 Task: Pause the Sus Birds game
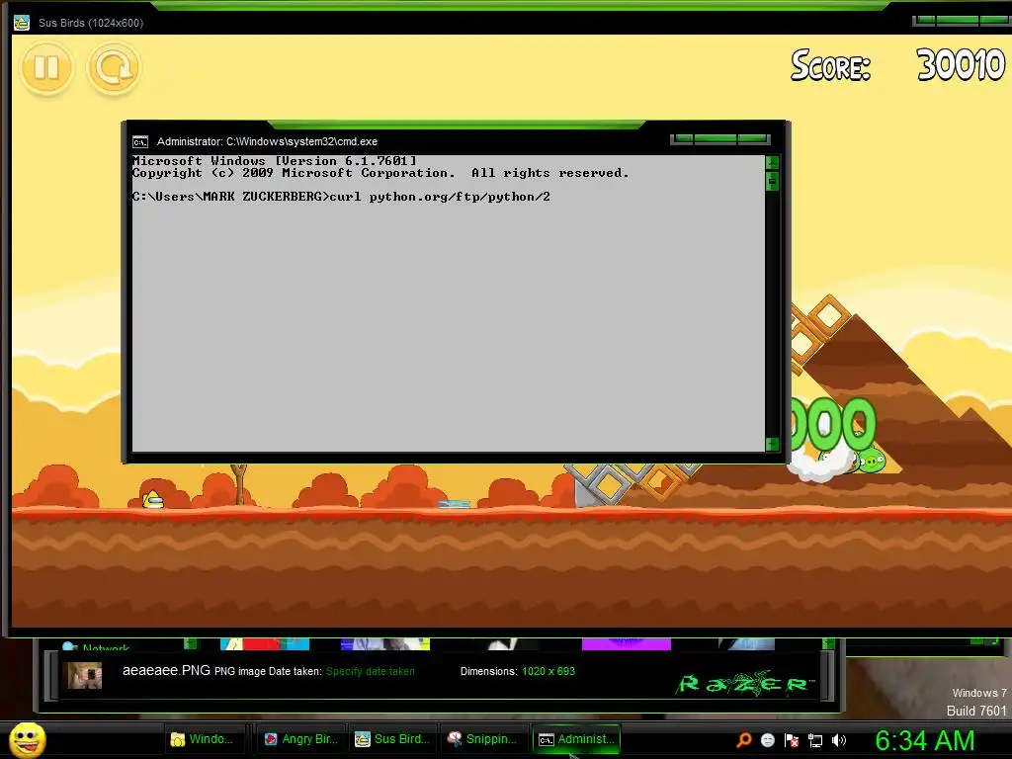45,68
